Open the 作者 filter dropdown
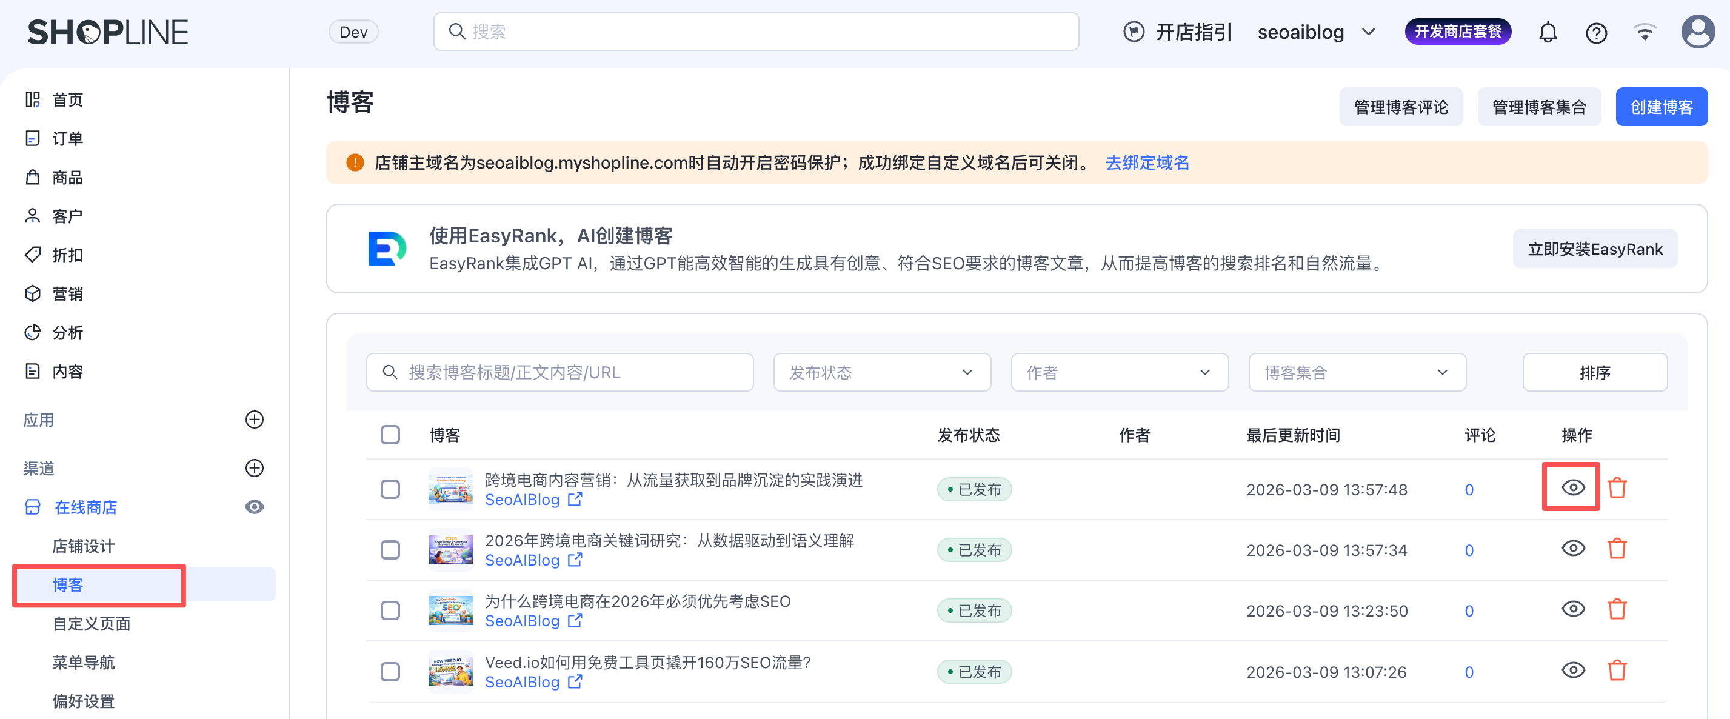The image size is (1730, 719). 1119,372
